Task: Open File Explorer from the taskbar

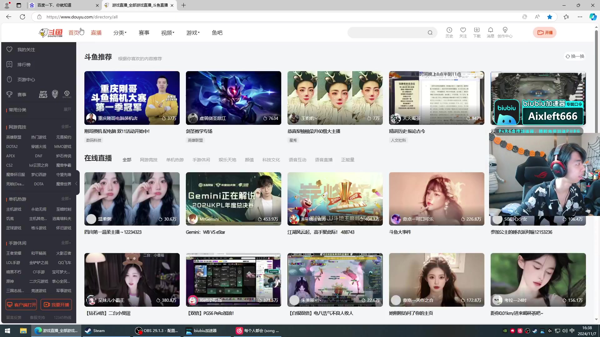Action: pyautogui.click(x=23, y=331)
